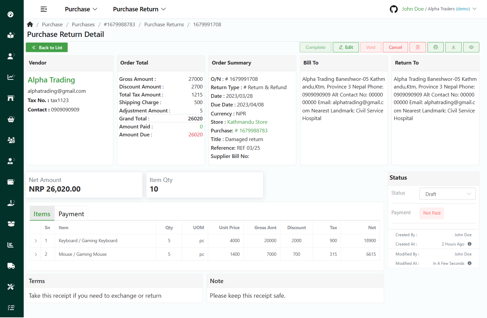Open the tools wrench sidebar icon
This screenshot has height=318, width=487.
(11, 287)
